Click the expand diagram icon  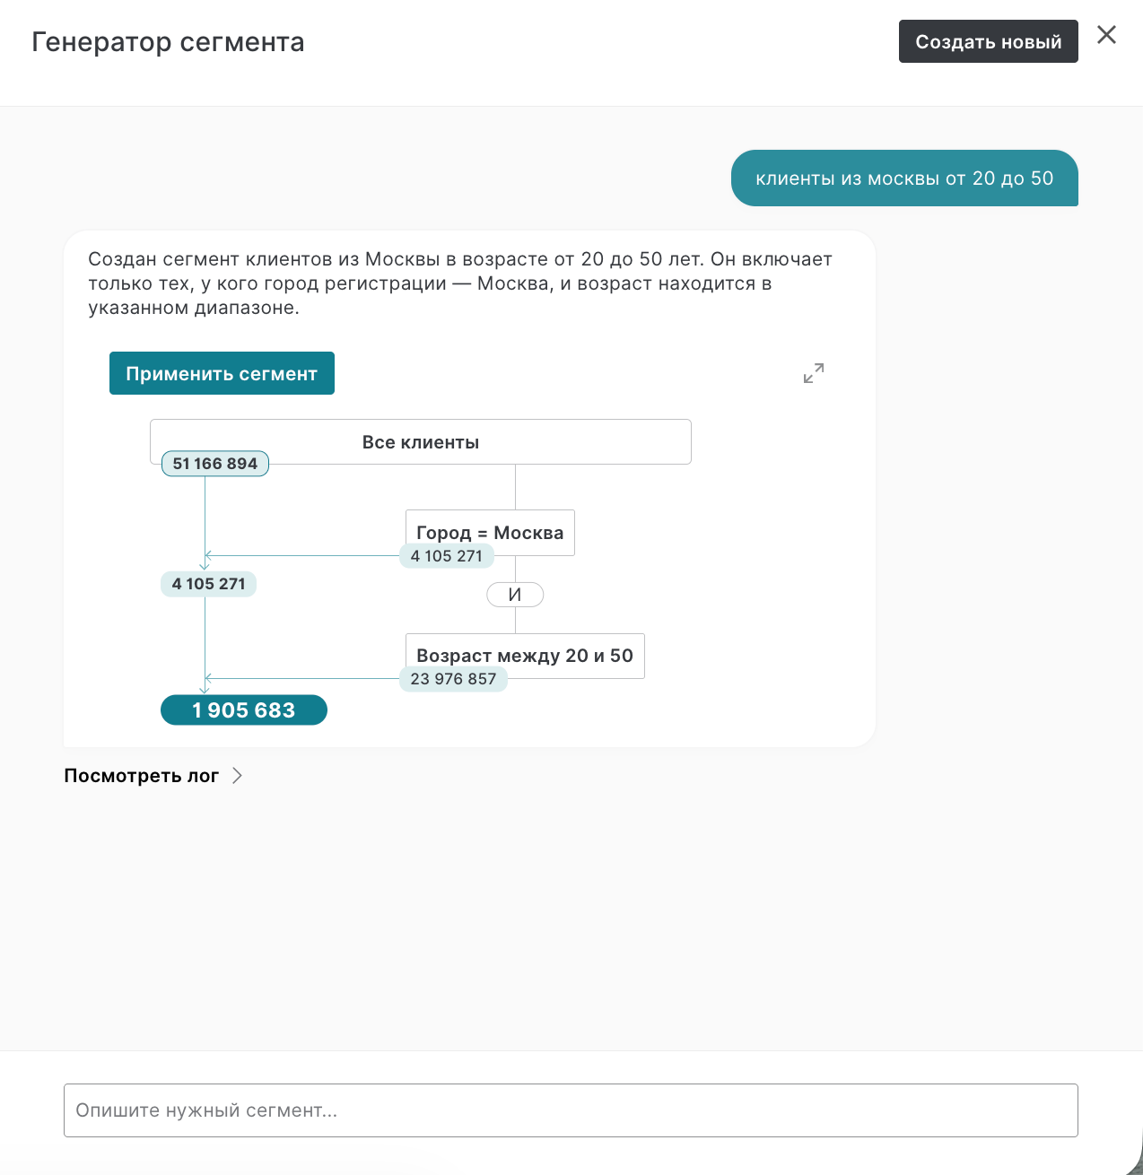814,373
